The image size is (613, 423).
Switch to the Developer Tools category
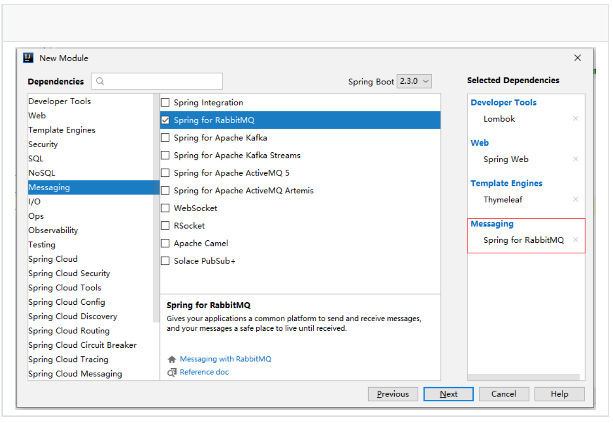click(x=60, y=101)
